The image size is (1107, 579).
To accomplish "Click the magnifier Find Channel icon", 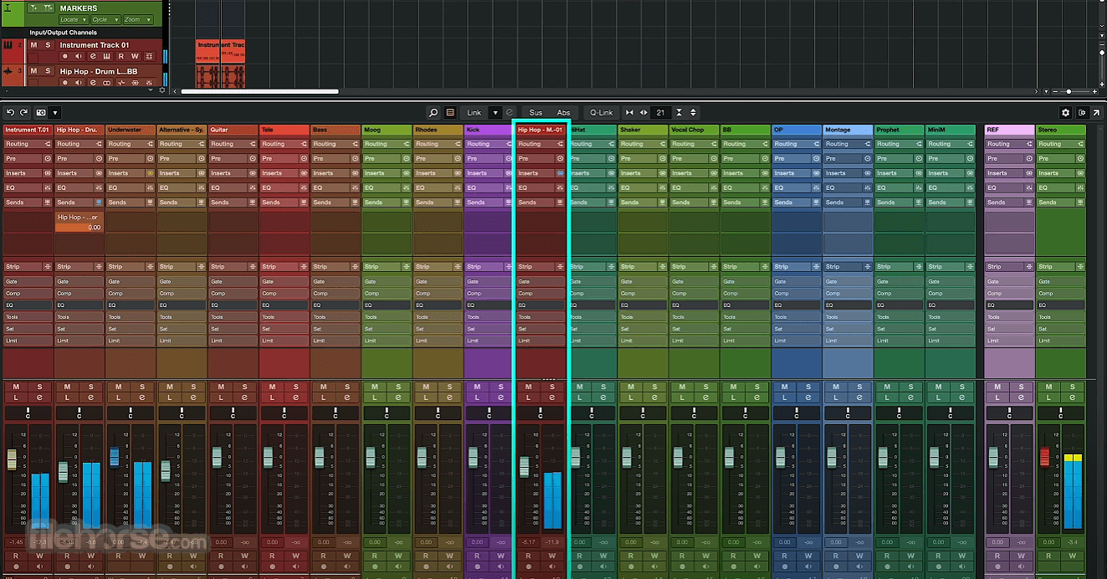I will click(433, 112).
